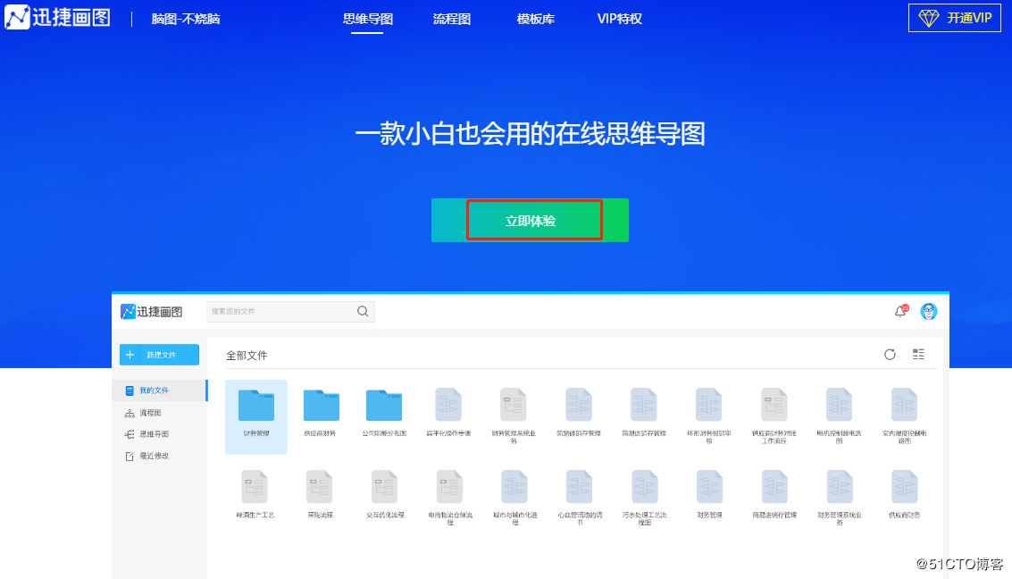The width and height of the screenshot is (1012, 579).
Task: Click the magnifier search icon
Action: 363,311
